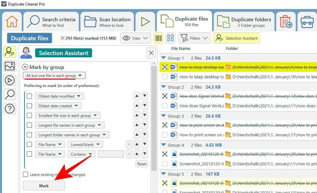
Task: Move Oldest date modified rule down
Action: pos(145,96)
